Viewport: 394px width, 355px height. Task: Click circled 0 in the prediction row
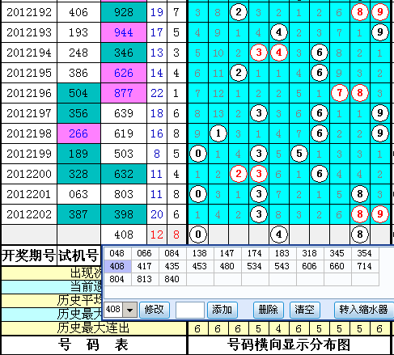click(198, 235)
